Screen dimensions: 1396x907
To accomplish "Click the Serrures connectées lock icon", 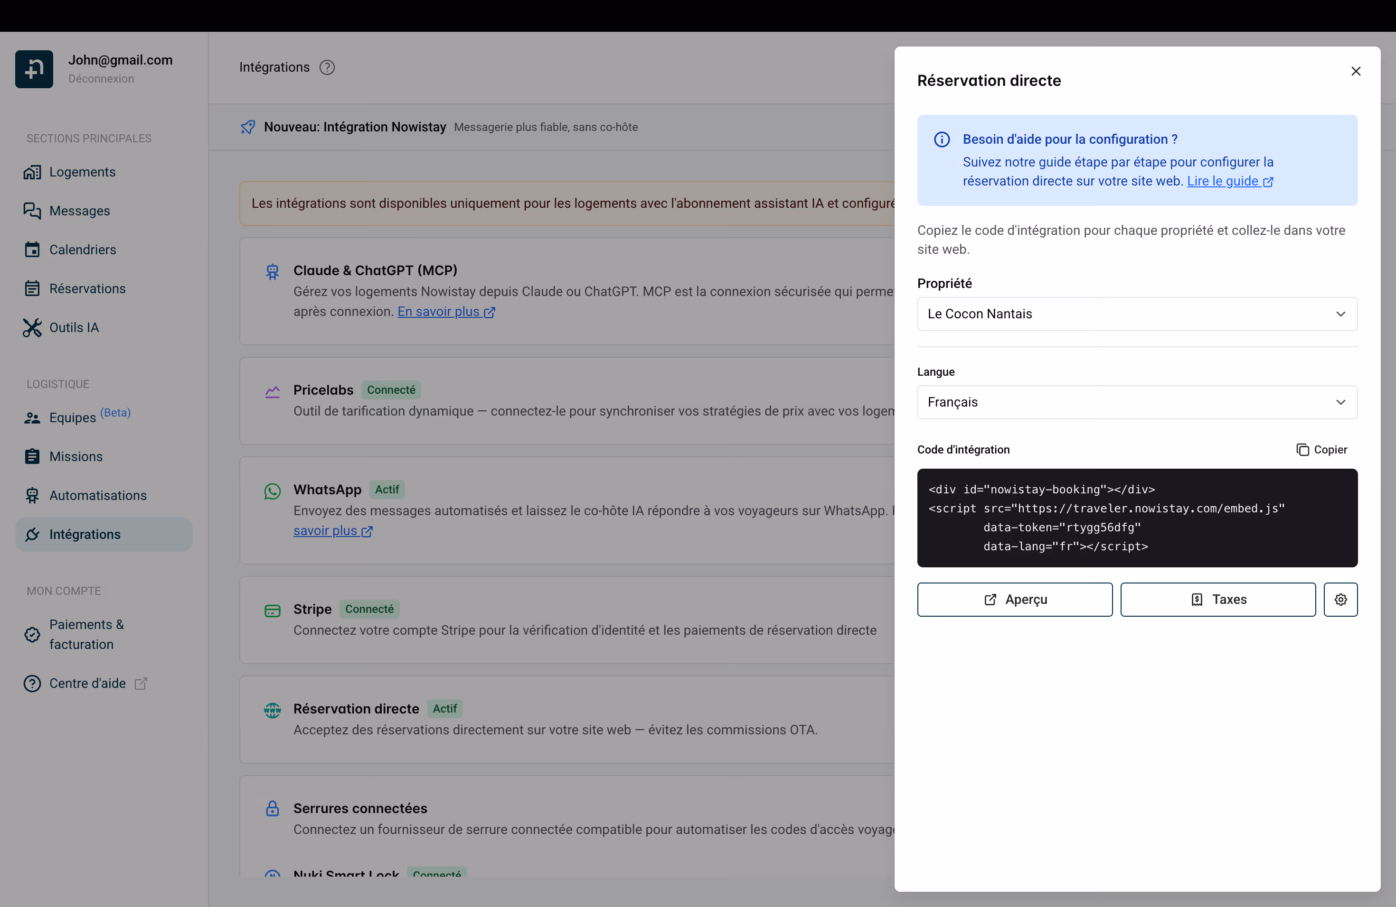I will [x=272, y=808].
